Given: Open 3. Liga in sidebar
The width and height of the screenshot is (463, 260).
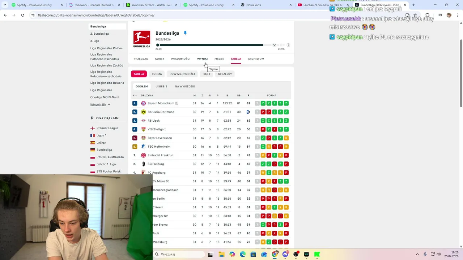Looking at the screenshot, I should coord(95,41).
